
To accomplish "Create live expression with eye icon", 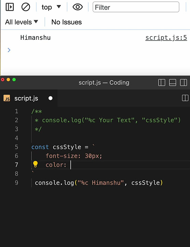I will (78, 7).
